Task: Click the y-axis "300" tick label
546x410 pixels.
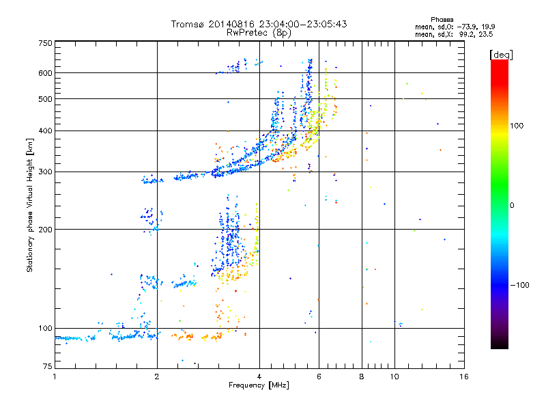Action: point(45,172)
